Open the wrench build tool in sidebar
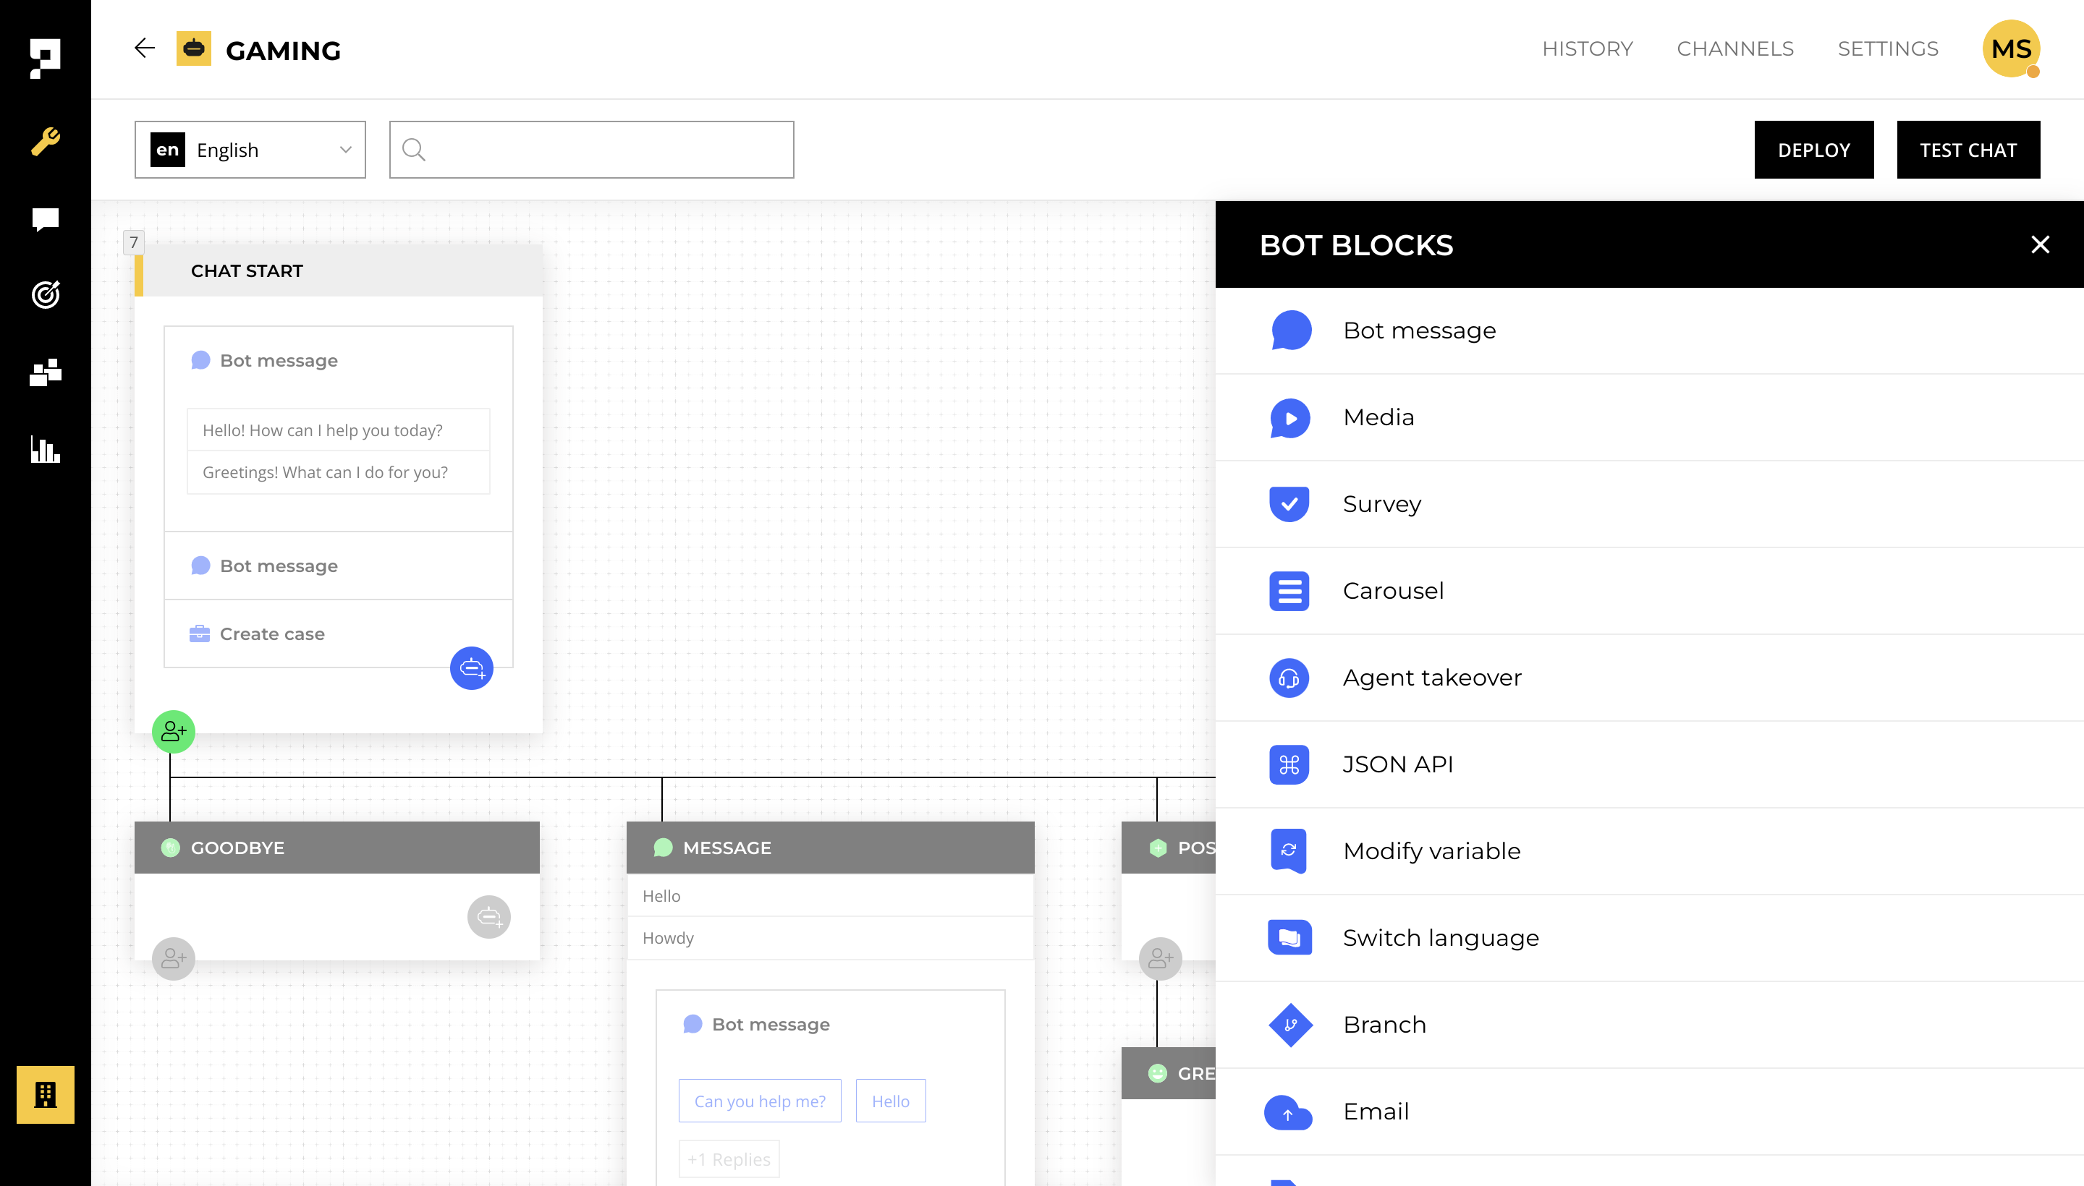The image size is (2084, 1186). (x=46, y=142)
